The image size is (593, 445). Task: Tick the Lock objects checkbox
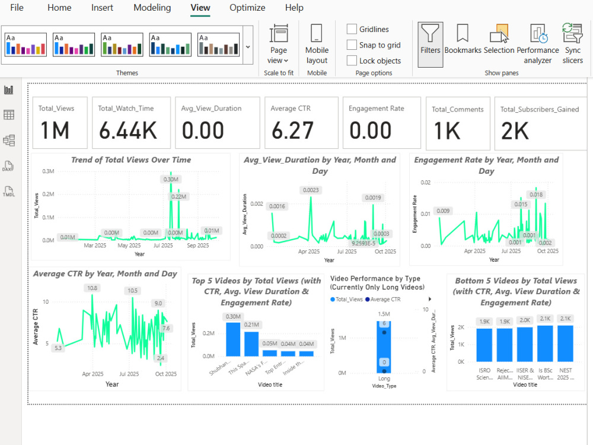tap(352, 61)
